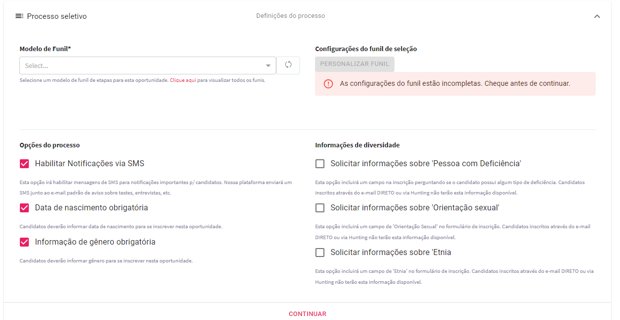Viewport: 620px width, 320px height.
Task: Click the Definições do processo subtitle
Action: (x=291, y=16)
